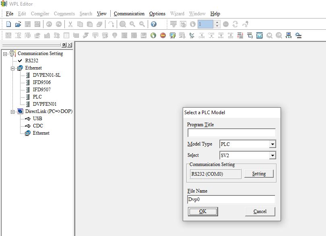Image resolution: width=326 pixels, height=236 pixels.
Task: Click the LD OUT ladder icon
Action: click(8, 35)
